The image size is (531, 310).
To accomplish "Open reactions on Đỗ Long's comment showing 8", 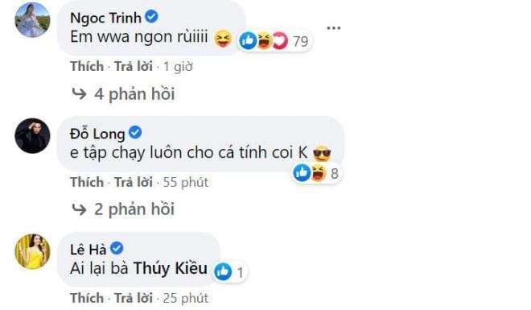I will (x=316, y=173).
